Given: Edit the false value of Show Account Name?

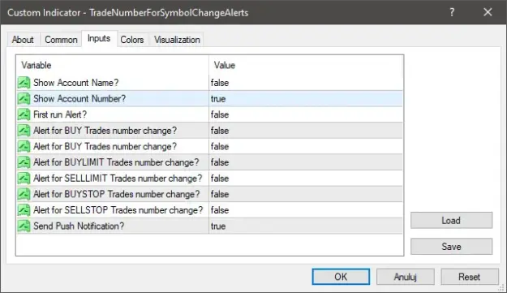Looking at the screenshot, I should tap(306, 83).
